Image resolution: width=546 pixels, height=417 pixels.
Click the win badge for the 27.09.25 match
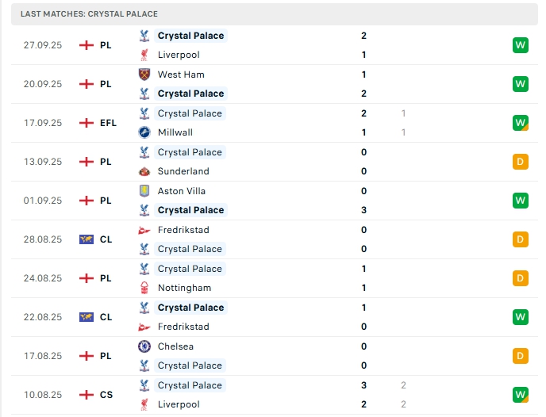click(521, 45)
